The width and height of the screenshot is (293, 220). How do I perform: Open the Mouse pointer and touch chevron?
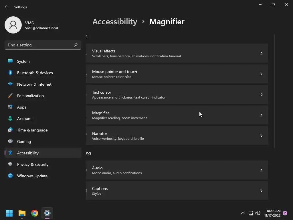261,74
